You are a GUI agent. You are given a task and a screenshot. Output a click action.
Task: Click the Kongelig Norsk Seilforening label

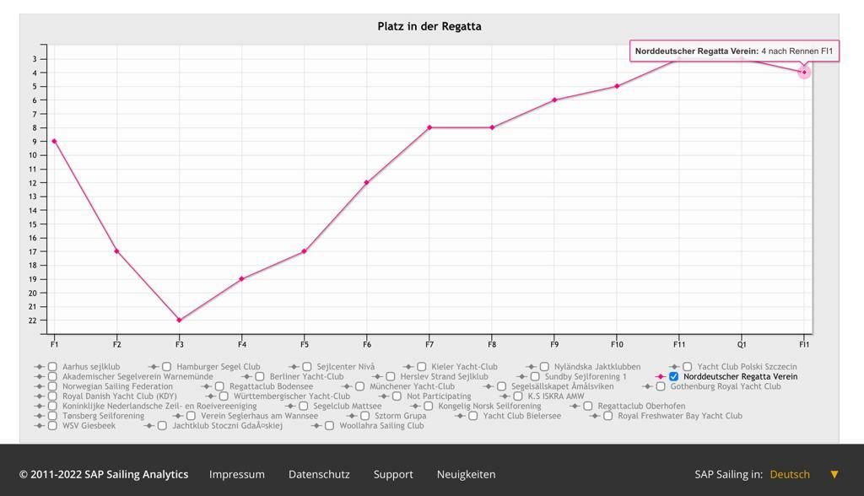pos(490,407)
